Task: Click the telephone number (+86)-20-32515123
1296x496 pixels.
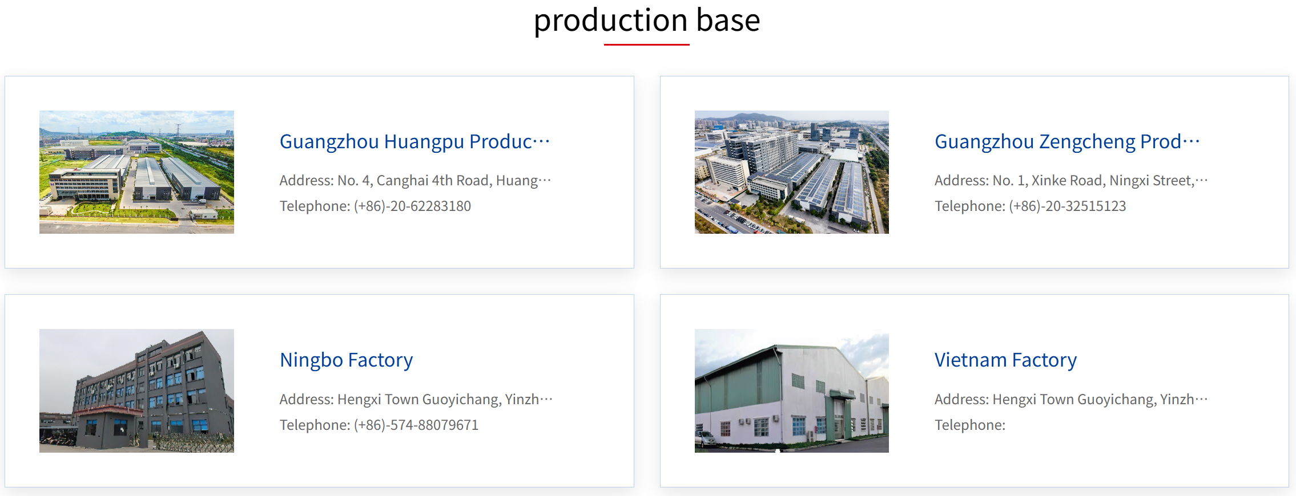Action: [1067, 206]
